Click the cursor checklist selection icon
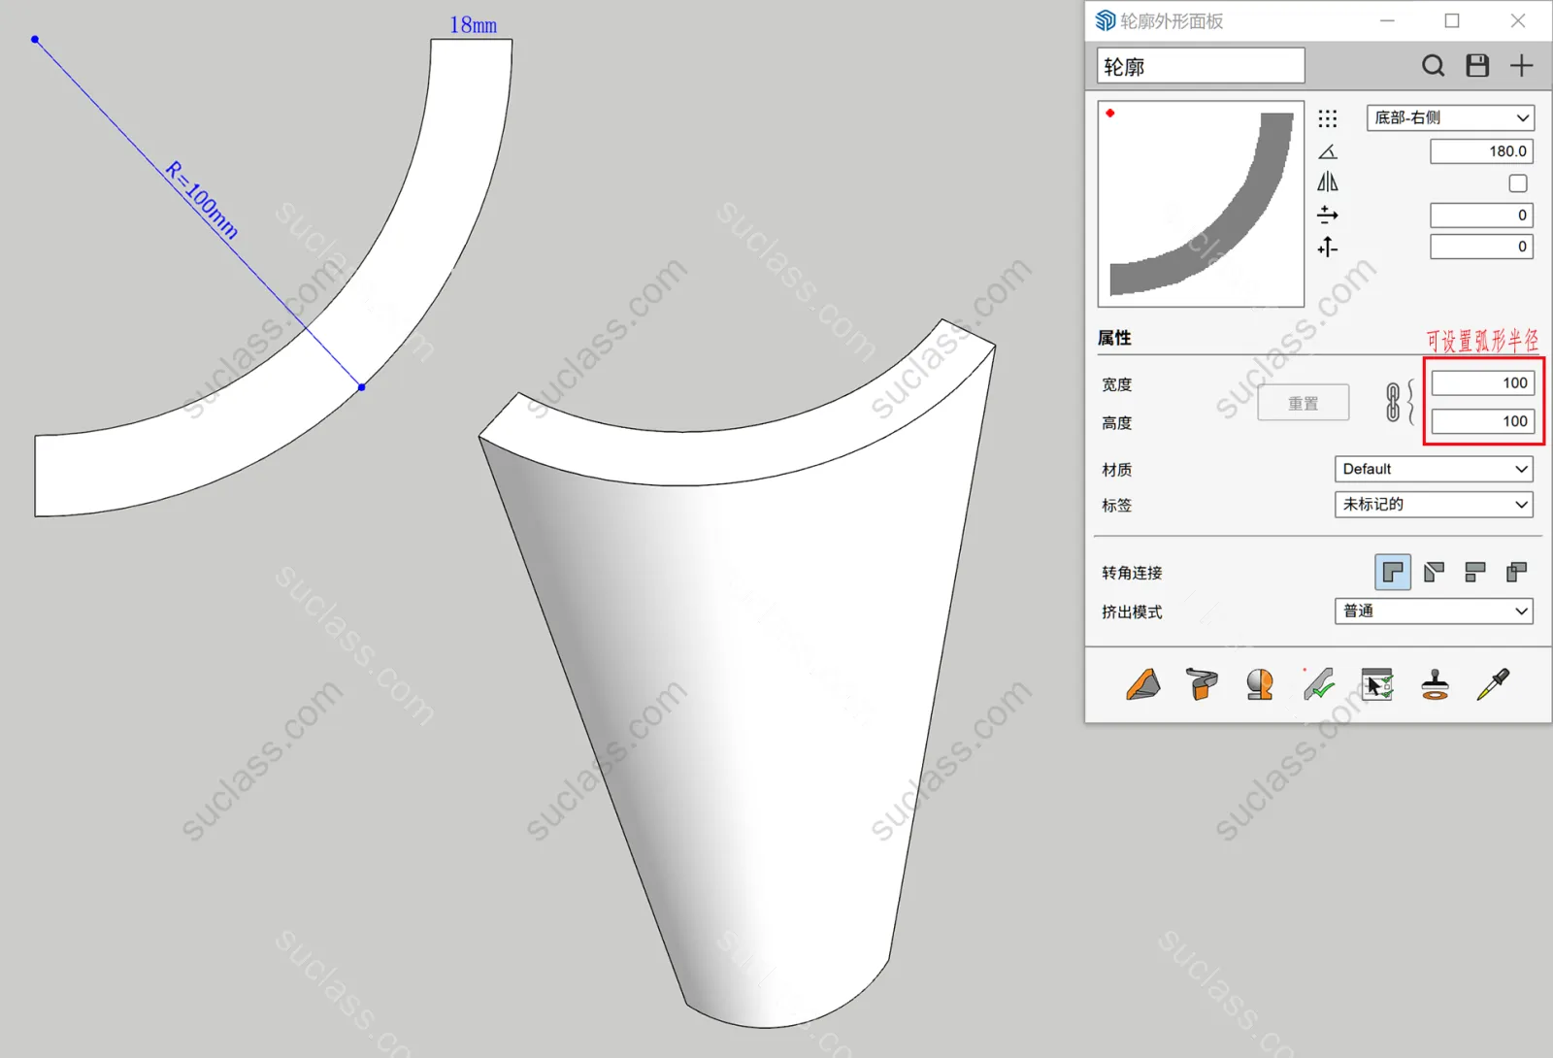Viewport: 1553px width, 1058px height. tap(1376, 684)
